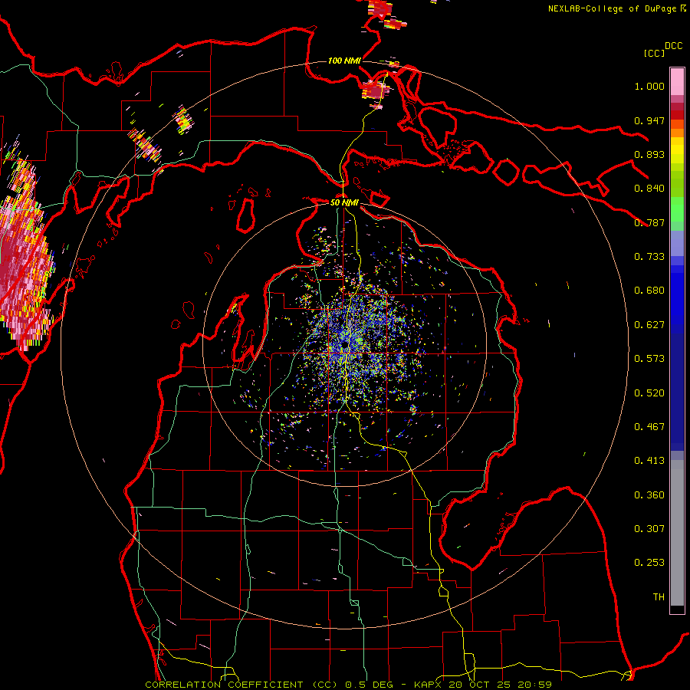Select the 0.307 scale value

point(649,529)
